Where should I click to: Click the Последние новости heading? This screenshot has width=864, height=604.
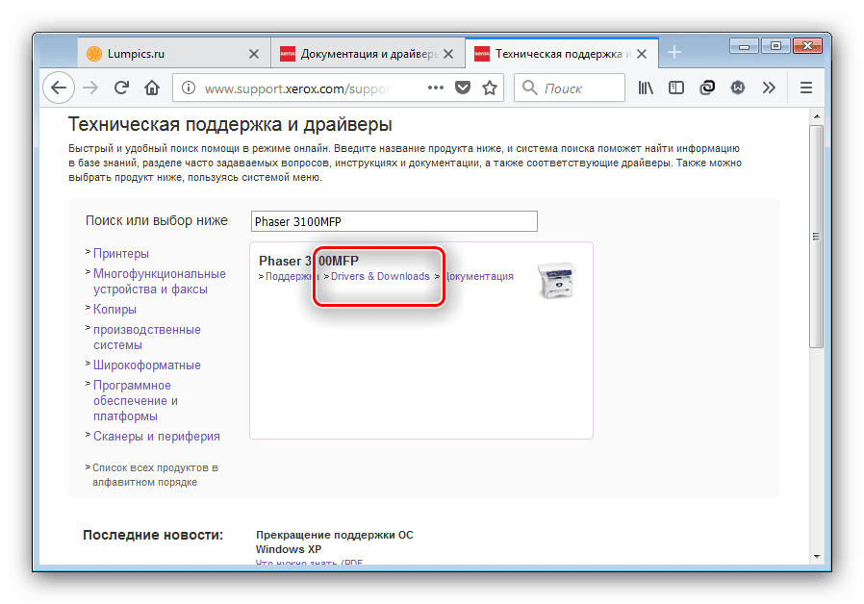tap(153, 535)
